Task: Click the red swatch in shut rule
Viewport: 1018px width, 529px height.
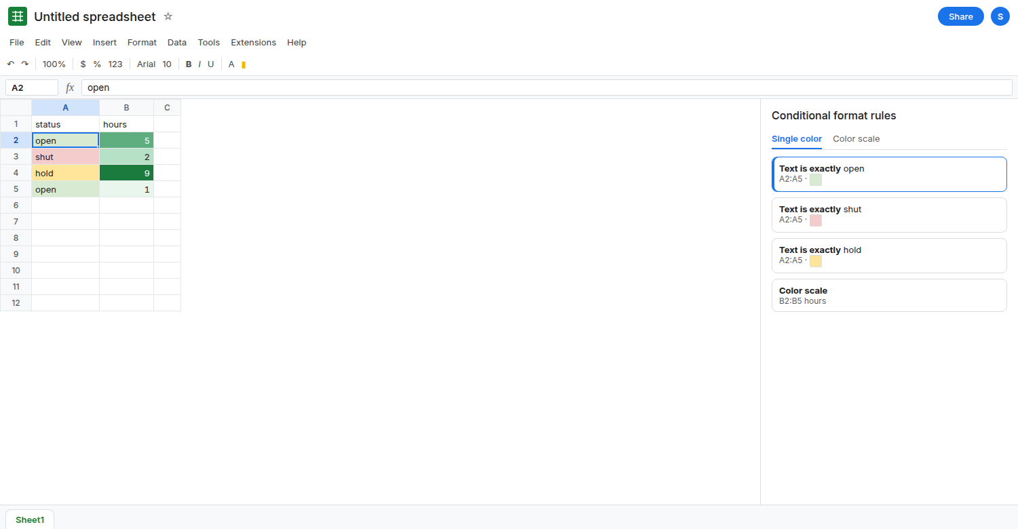Action: 816,220
